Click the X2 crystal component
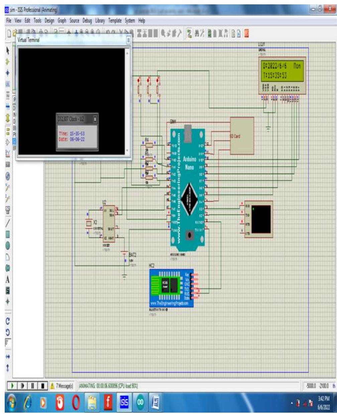The height and width of the screenshot is (414, 337). point(89,223)
